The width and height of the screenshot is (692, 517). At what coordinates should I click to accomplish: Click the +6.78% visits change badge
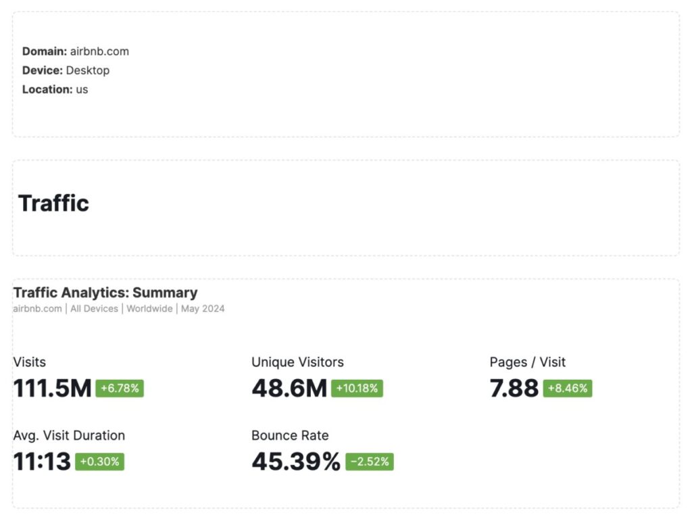tap(120, 389)
